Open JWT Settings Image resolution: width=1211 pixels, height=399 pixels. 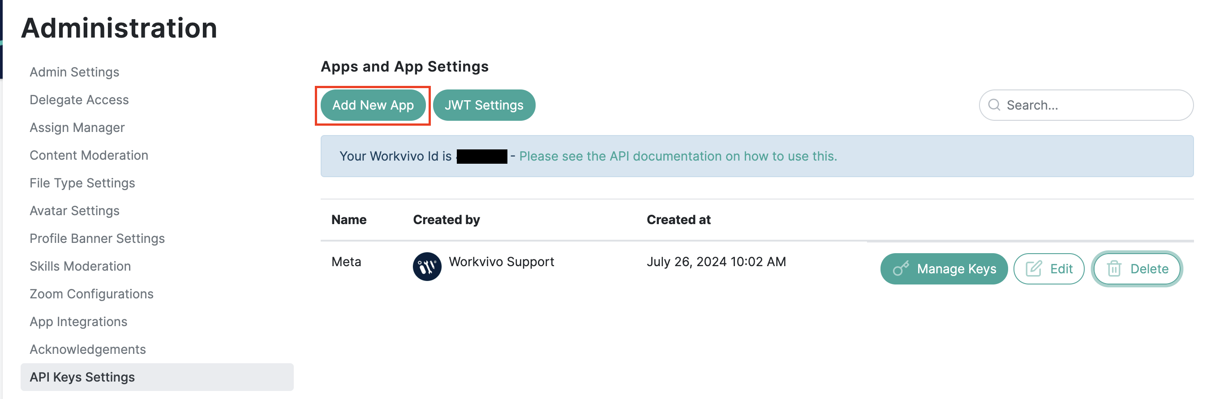coord(484,105)
